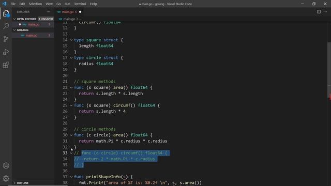Image resolution: width=331 pixels, height=186 pixels.
Task: Open the Selection menu
Action: point(35,4)
